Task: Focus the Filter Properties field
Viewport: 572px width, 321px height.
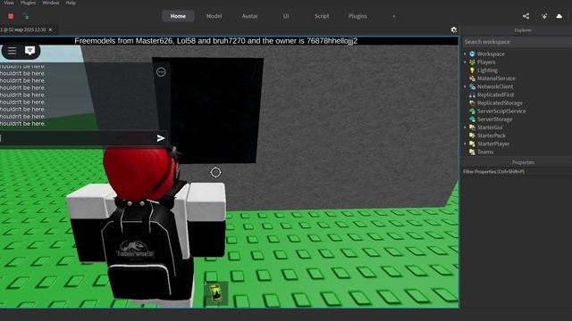Action: click(517, 171)
